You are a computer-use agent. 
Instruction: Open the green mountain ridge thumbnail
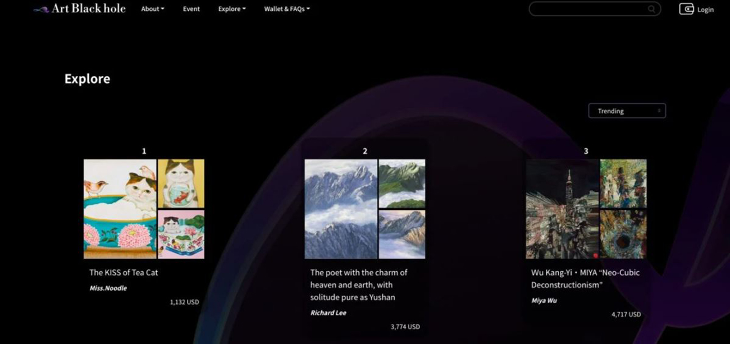pyautogui.click(x=402, y=184)
